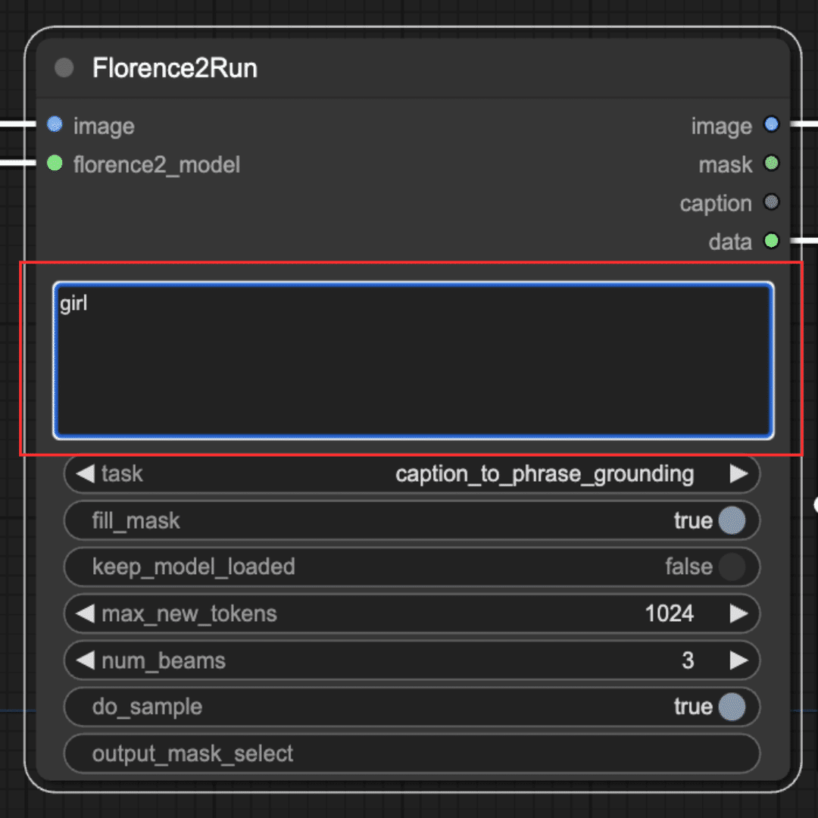Click the gray collapse dot beside Florence2Run

coord(64,67)
